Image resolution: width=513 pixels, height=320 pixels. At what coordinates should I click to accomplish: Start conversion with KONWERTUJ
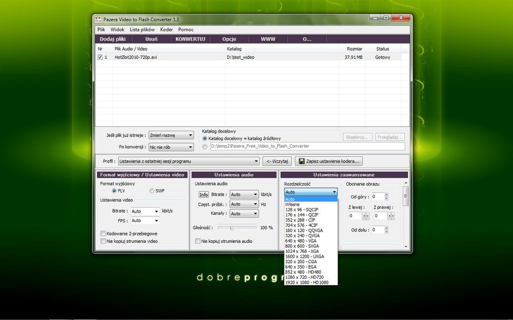coord(190,39)
